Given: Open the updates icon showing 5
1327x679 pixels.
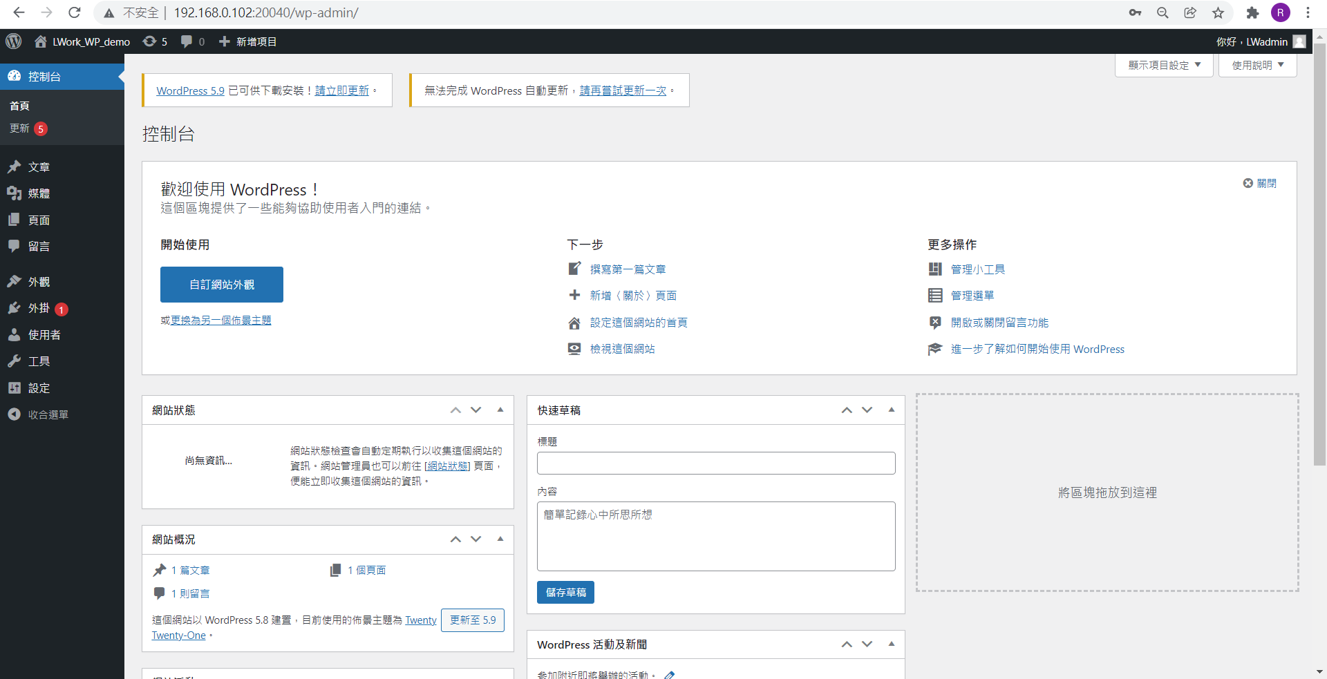Looking at the screenshot, I should pyautogui.click(x=149, y=41).
